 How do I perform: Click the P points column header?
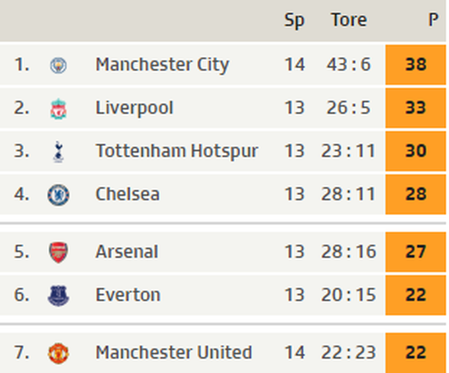pyautogui.click(x=433, y=20)
